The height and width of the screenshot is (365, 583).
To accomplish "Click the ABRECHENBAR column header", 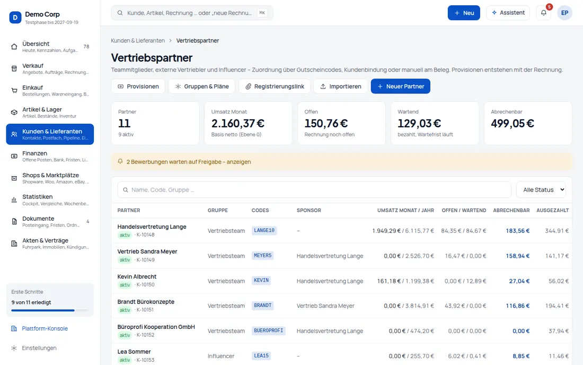I will [511, 210].
